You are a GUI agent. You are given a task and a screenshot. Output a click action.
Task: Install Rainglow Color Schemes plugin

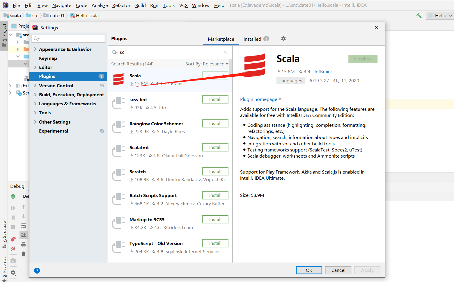coord(215,124)
